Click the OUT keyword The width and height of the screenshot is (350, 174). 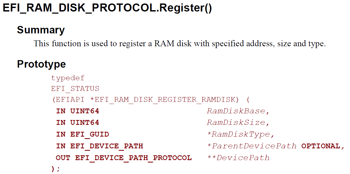[x=63, y=158]
